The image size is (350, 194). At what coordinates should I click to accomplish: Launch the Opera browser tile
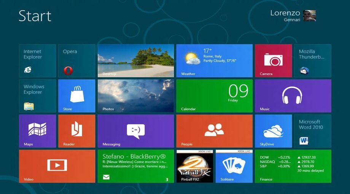click(x=77, y=61)
